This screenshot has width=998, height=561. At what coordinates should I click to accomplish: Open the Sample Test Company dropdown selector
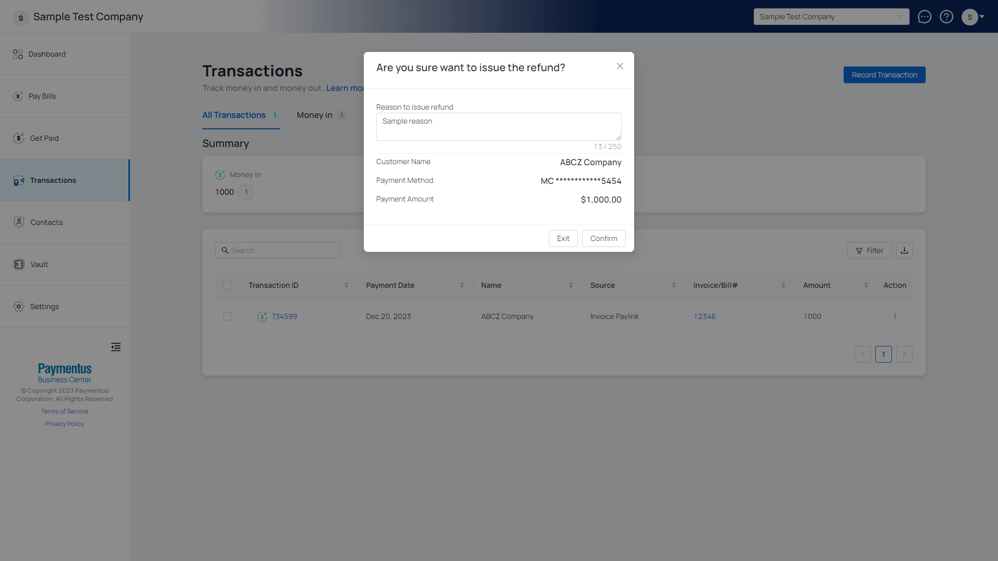pyautogui.click(x=831, y=17)
